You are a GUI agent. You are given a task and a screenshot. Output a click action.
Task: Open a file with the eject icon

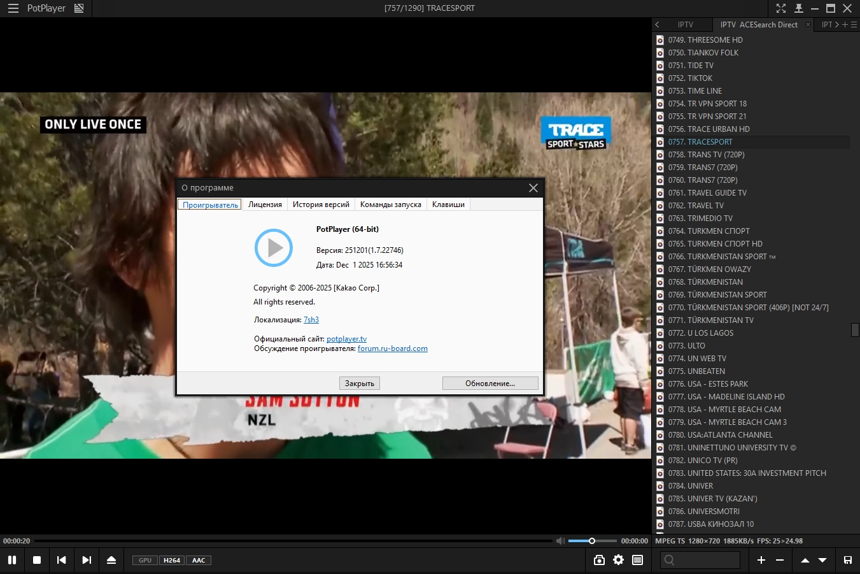(x=111, y=560)
